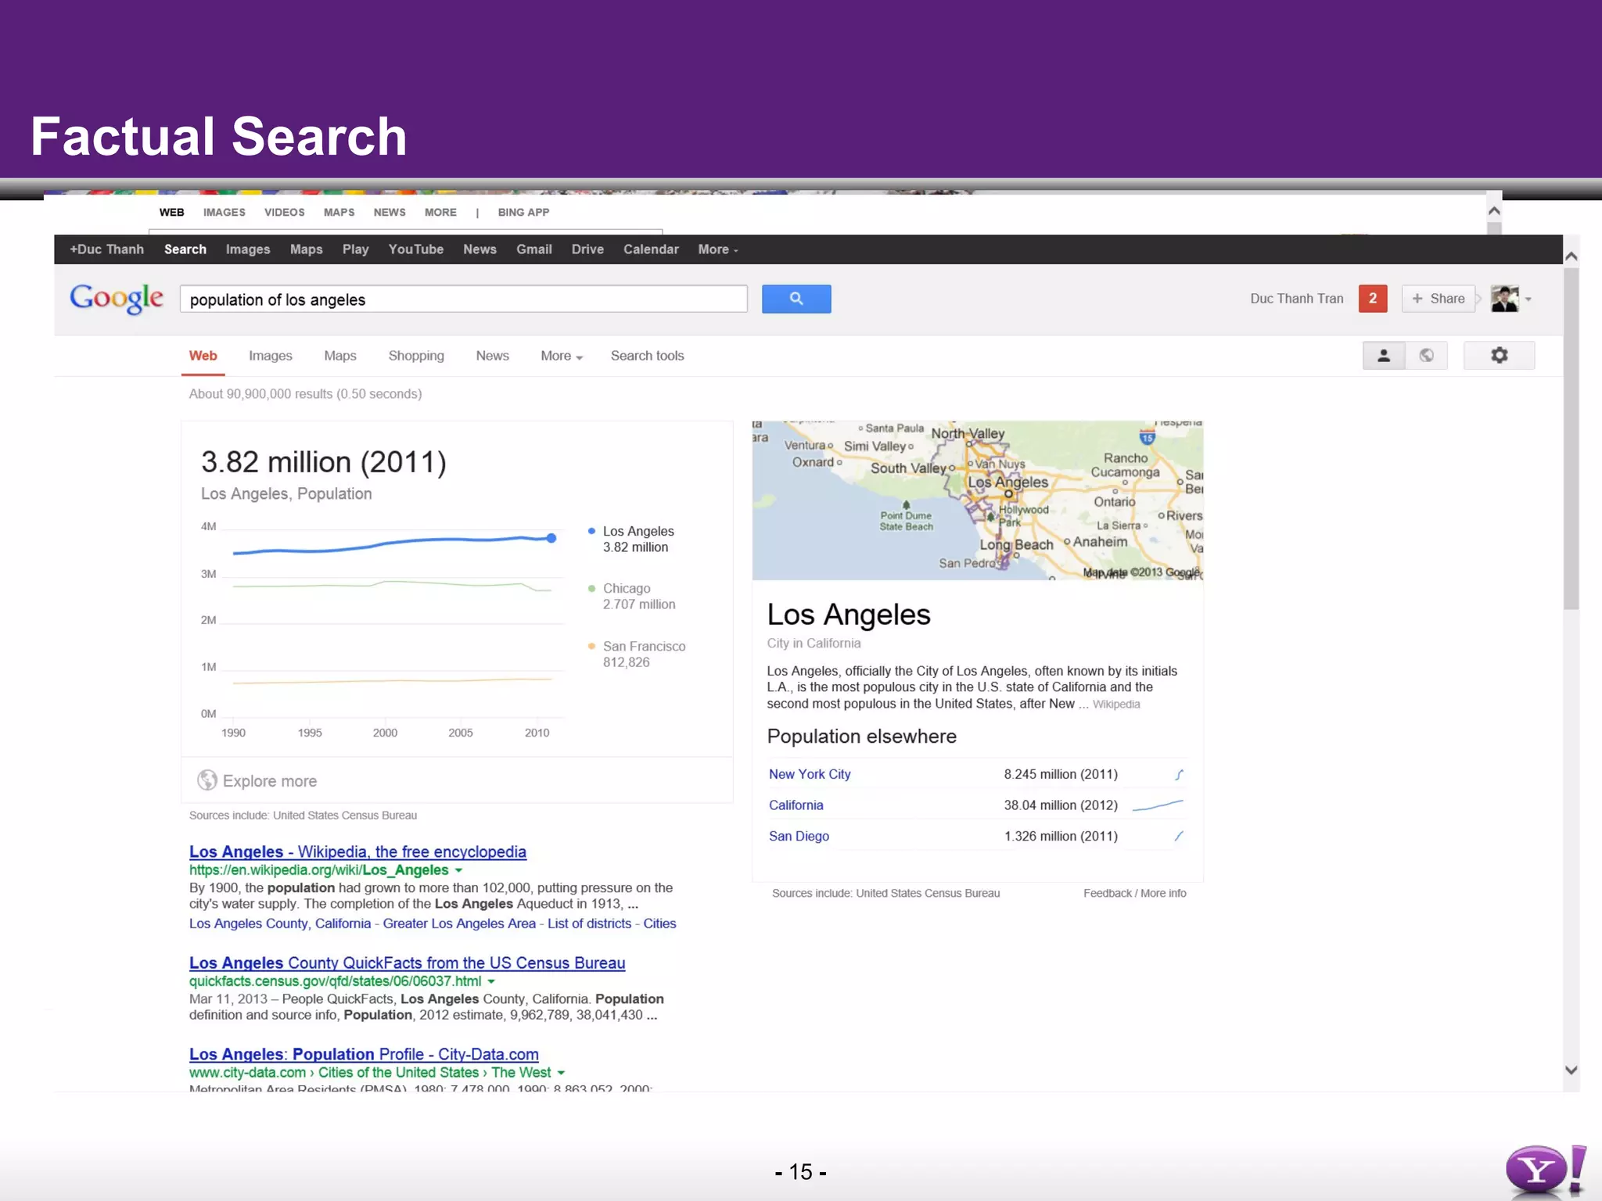1602x1201 pixels.
Task: Click the Explore more globe icon
Action: [x=207, y=780]
